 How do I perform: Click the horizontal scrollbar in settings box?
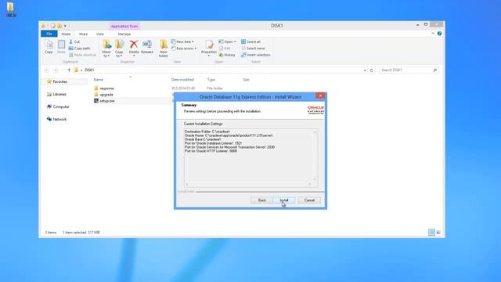click(x=248, y=184)
